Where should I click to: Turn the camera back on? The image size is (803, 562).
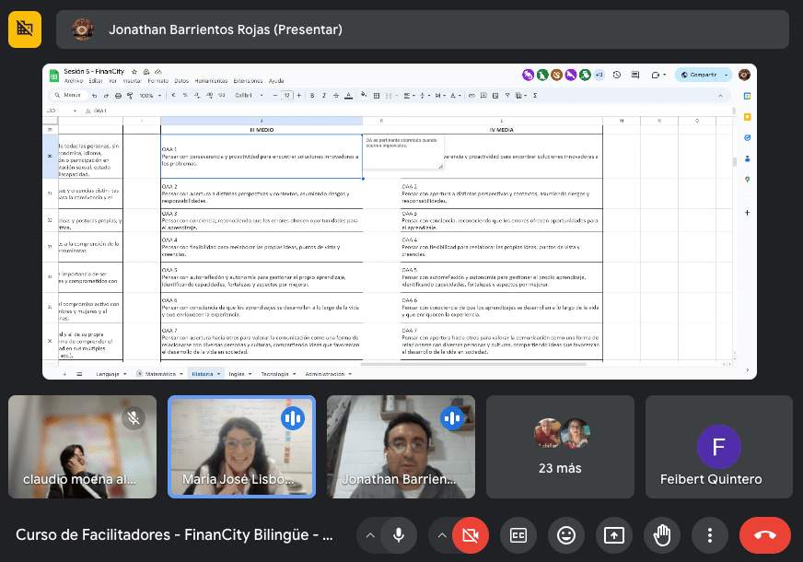471,535
